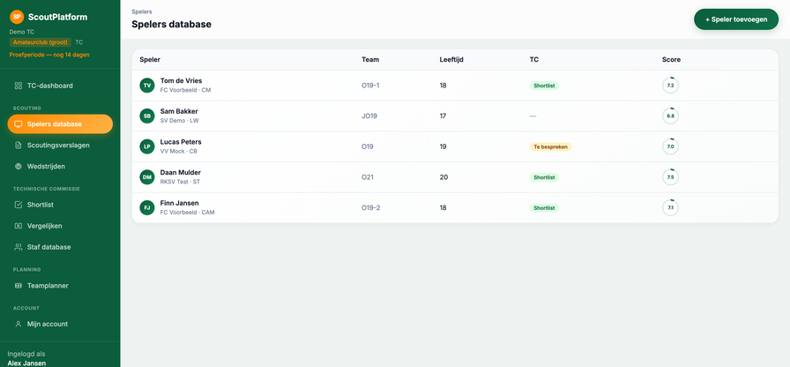Click the Staf database people icon
Screen dimensions: 790x367
tap(19, 247)
